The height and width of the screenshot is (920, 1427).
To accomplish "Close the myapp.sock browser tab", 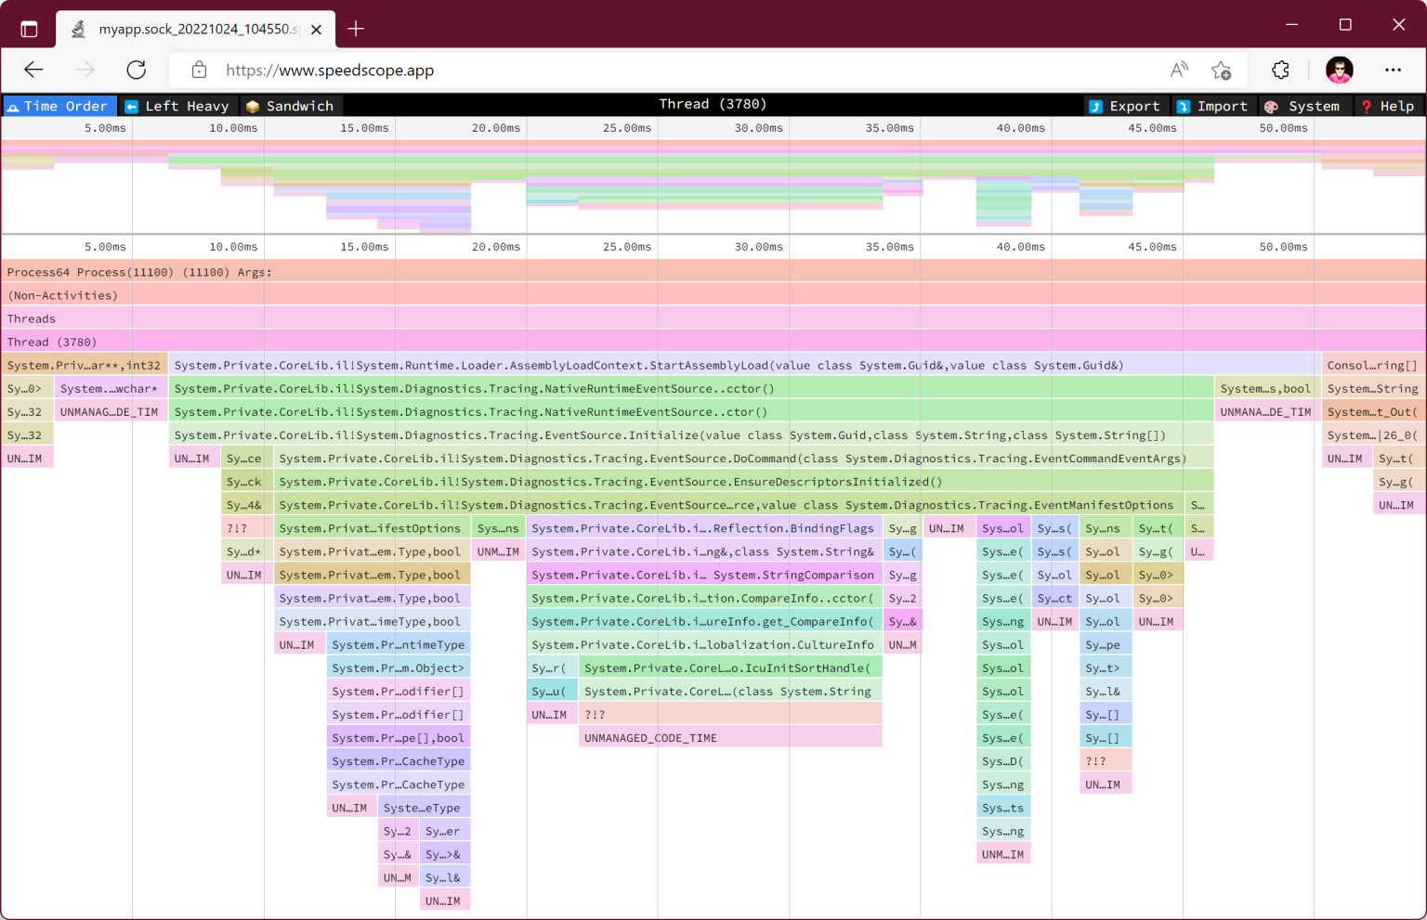I will (316, 30).
